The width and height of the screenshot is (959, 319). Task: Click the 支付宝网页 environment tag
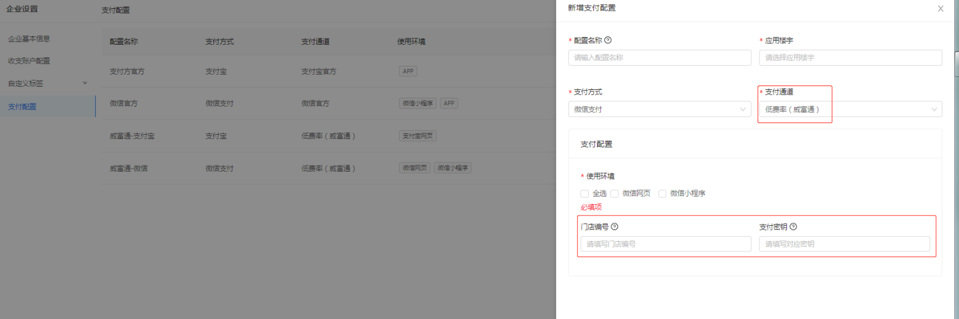click(417, 136)
